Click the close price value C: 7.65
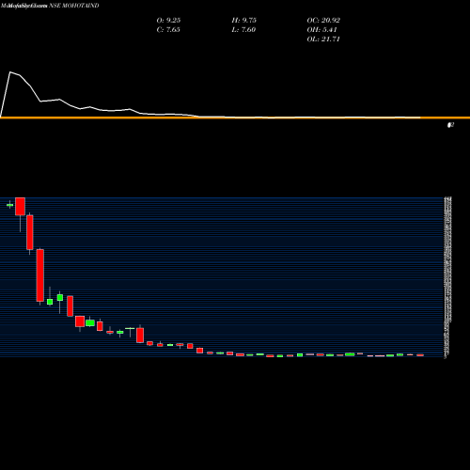 click(168, 30)
